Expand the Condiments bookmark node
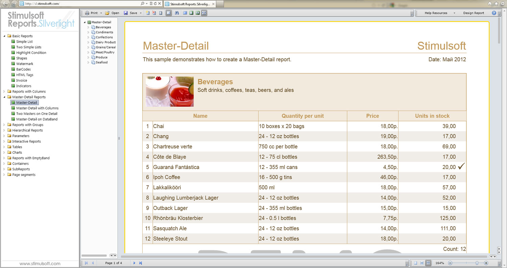507x268 pixels. (x=89, y=32)
